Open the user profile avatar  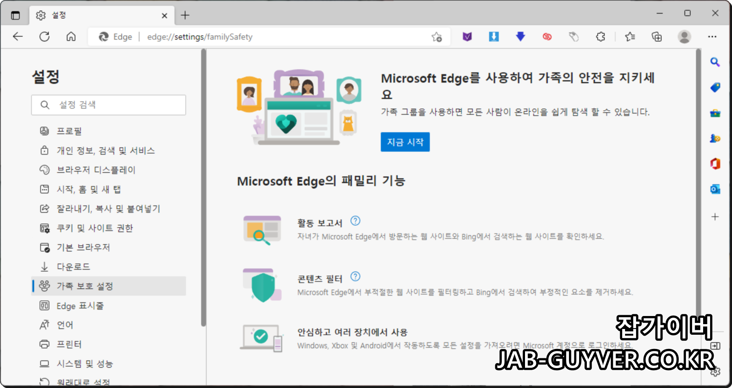pyautogui.click(x=684, y=37)
